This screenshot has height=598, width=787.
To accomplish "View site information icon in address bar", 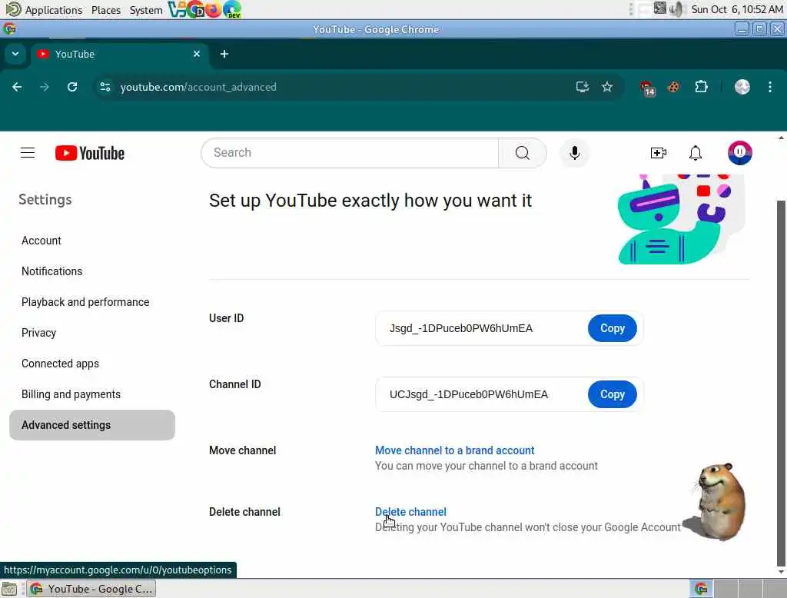I will coord(105,87).
